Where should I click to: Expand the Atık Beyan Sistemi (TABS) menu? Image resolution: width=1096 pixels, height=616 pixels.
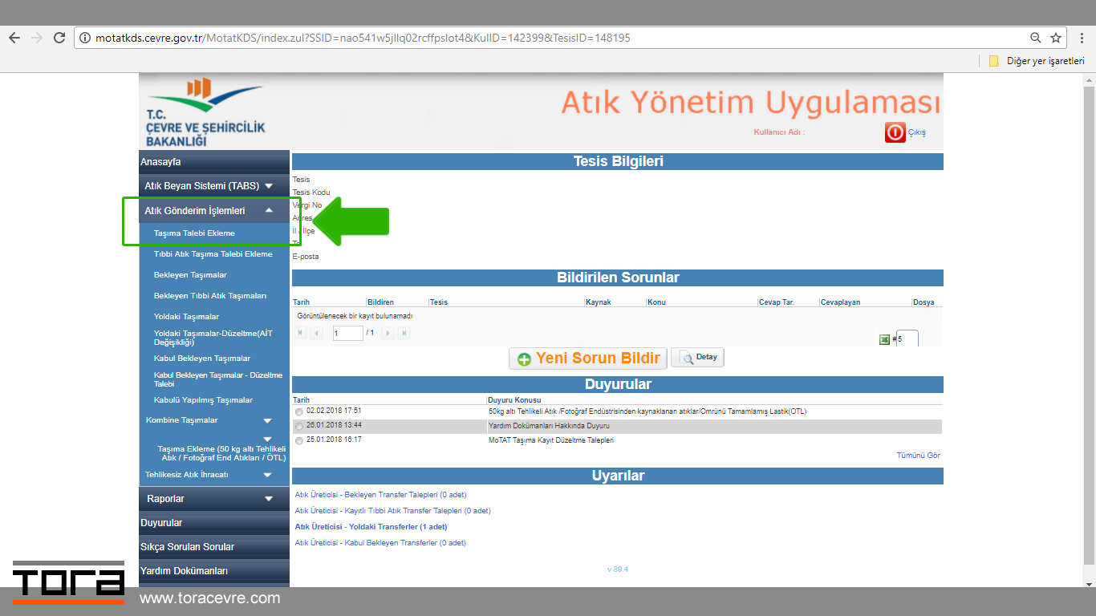tap(213, 185)
